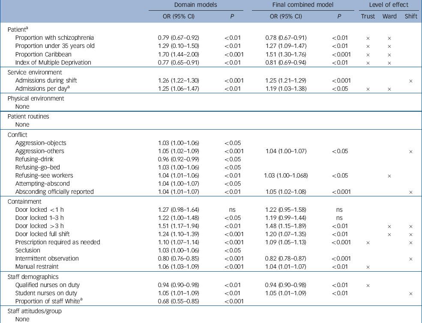Click the Service environment section heading
Viewport: 422px width, 323px height.
tap(34, 72)
